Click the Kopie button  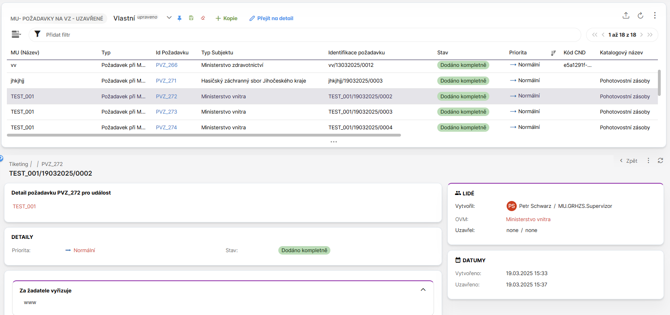pyautogui.click(x=226, y=18)
